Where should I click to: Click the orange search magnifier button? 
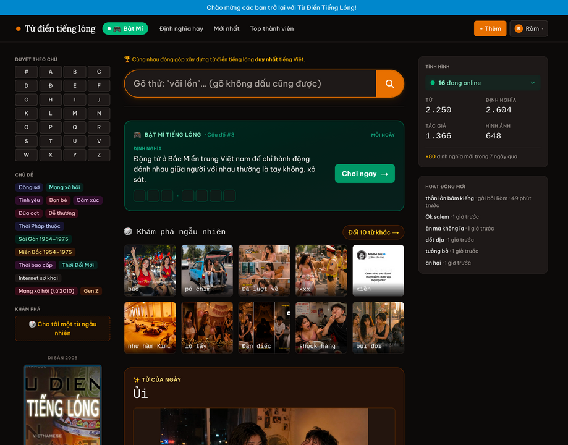(x=390, y=83)
